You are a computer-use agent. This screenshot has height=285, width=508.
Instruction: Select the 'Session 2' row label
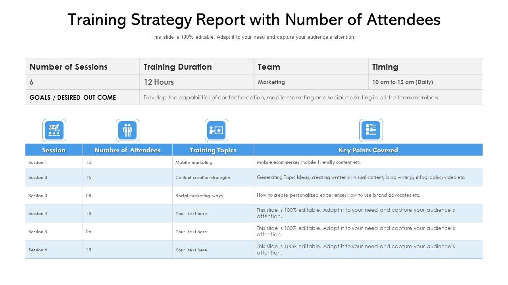click(38, 177)
